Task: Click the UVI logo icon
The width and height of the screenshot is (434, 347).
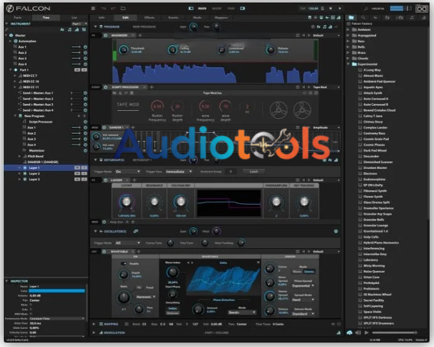Action: click(422, 9)
